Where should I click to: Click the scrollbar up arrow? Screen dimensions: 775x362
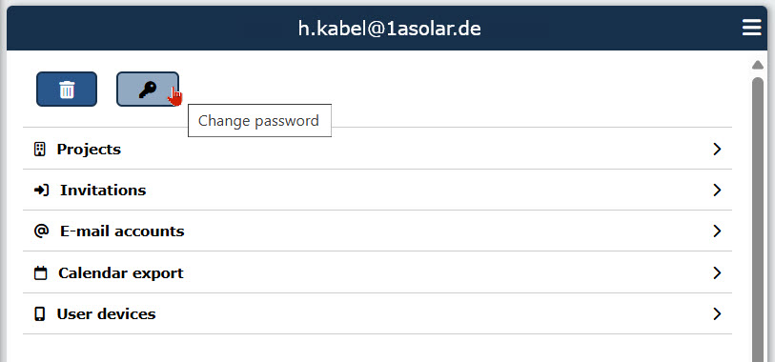[757, 65]
